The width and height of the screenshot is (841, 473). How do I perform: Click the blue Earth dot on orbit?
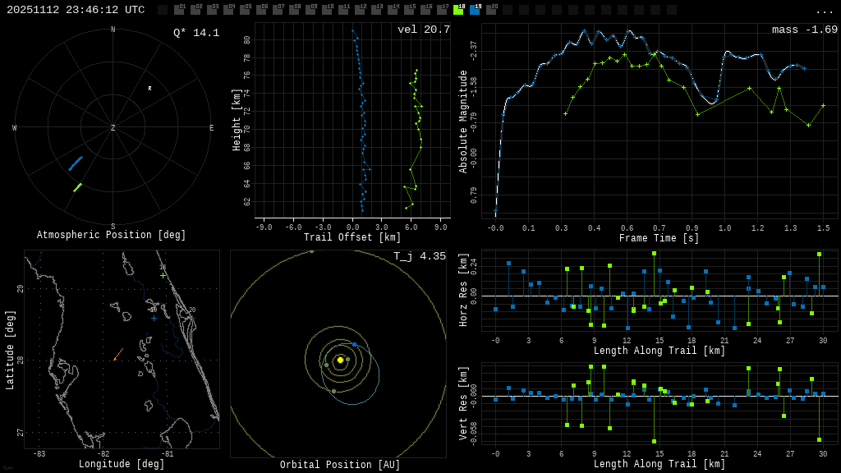354,345
